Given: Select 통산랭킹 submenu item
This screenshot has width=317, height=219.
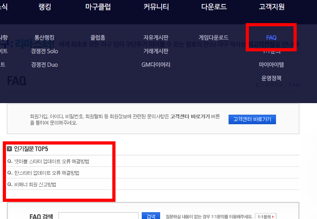Looking at the screenshot, I should click(44, 37).
